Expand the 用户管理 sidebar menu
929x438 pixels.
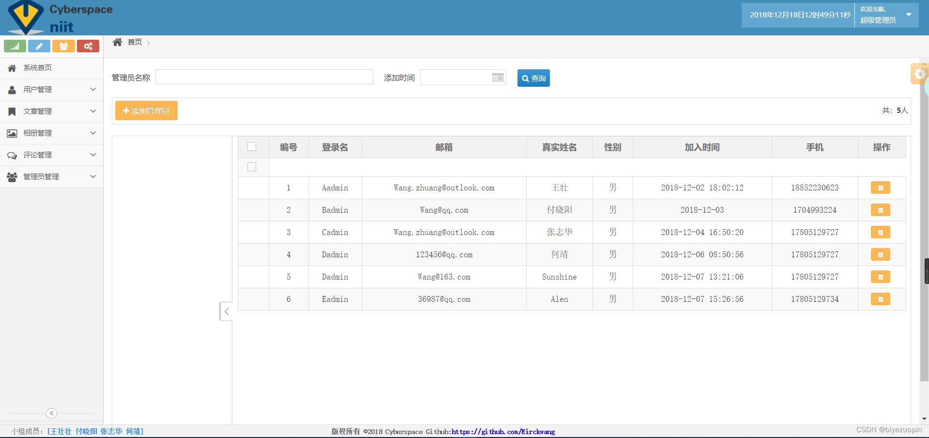coord(52,90)
